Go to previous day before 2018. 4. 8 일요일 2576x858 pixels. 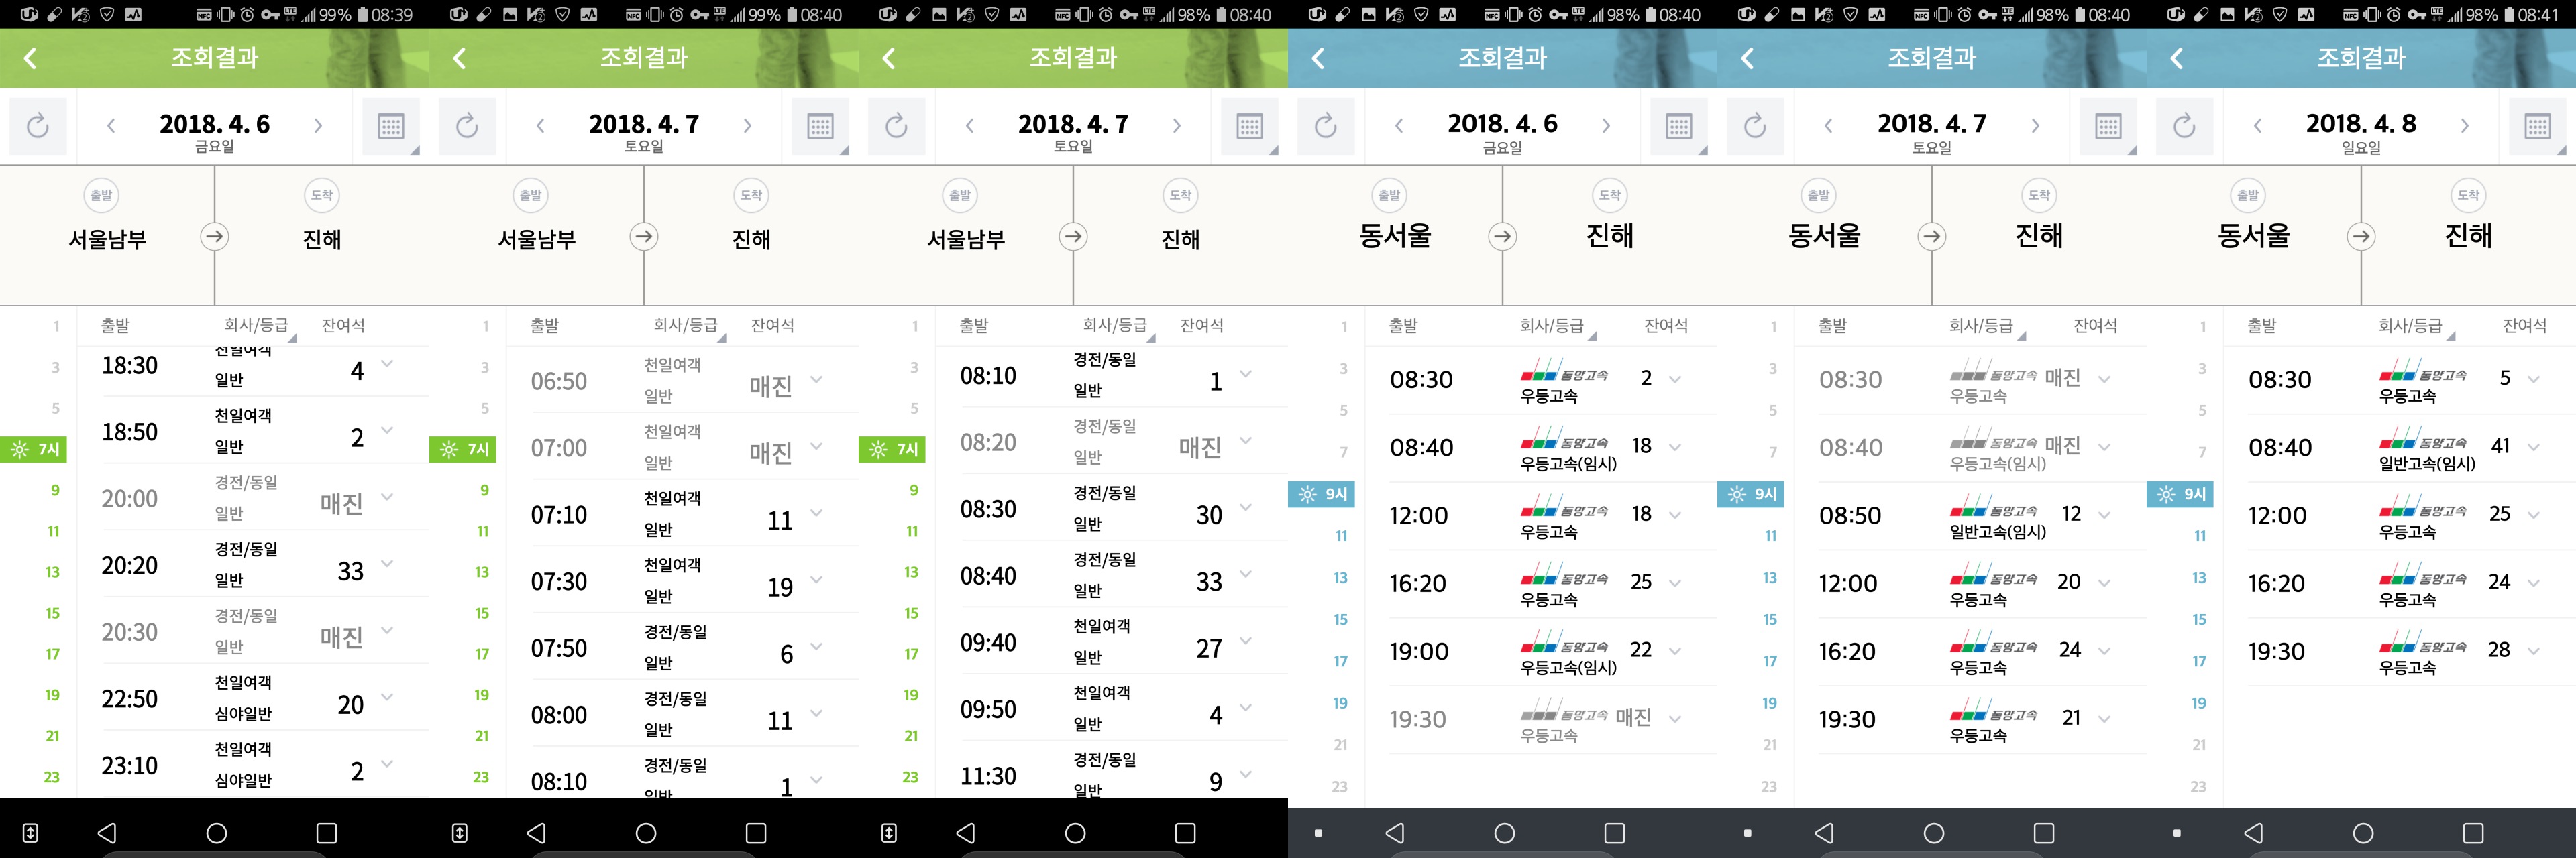[2257, 126]
